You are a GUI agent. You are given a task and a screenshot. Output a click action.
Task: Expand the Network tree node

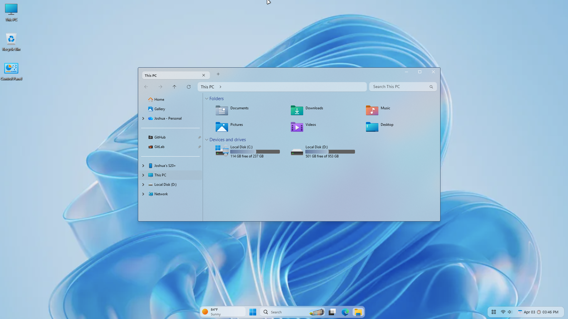click(143, 194)
